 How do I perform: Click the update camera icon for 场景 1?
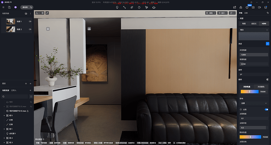(x=30, y=22)
